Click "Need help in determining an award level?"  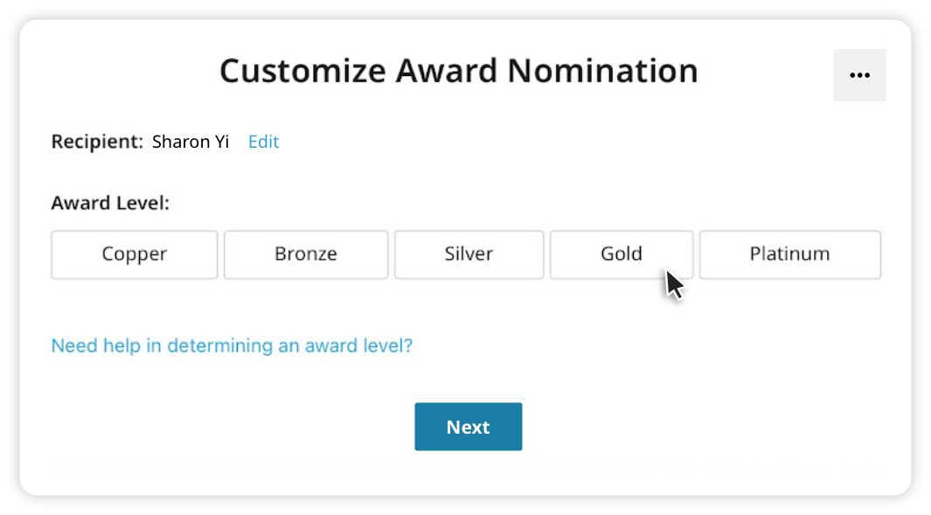[x=232, y=345]
